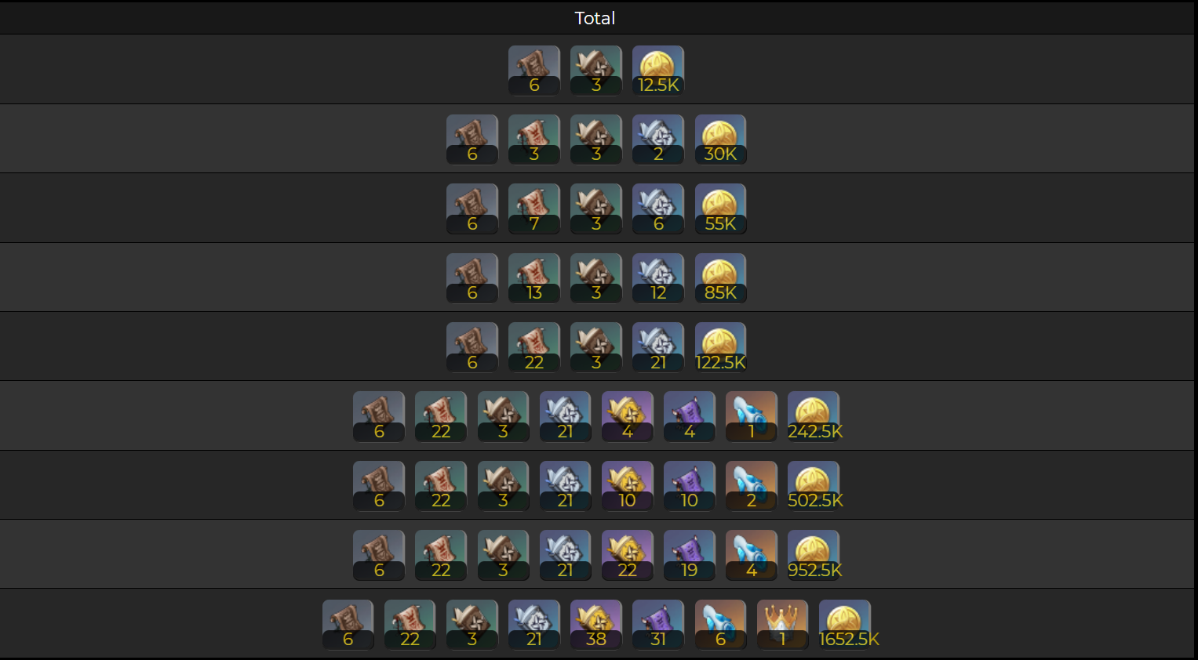Select the gold coin labeled 952.5K
This screenshot has width=1198, height=660.
814,556
